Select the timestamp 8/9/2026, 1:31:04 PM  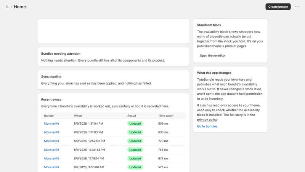click(x=88, y=123)
